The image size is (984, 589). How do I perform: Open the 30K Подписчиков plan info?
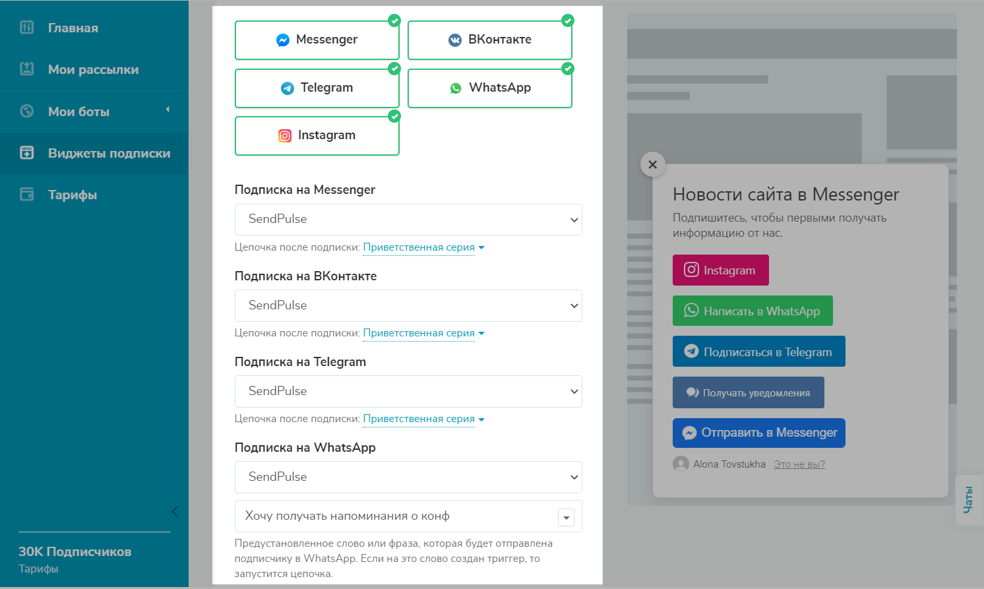tap(75, 551)
